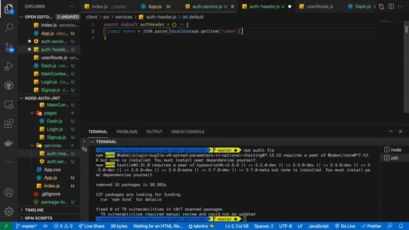The image size is (409, 230).
Task: Open the Docker view
Action: [x=9, y=143]
